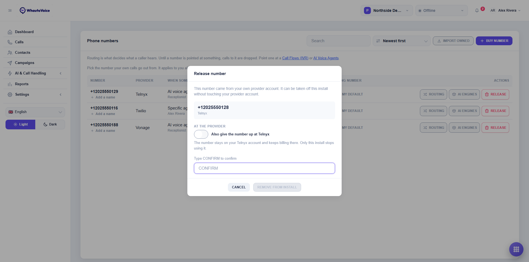The height and width of the screenshot is (262, 529).
Task: Click the hamburger menu icon
Action: coord(10,10)
